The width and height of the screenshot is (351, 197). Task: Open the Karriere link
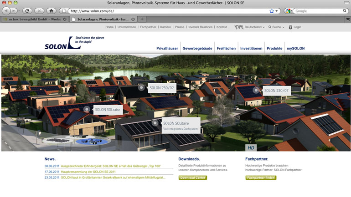pos(165,27)
